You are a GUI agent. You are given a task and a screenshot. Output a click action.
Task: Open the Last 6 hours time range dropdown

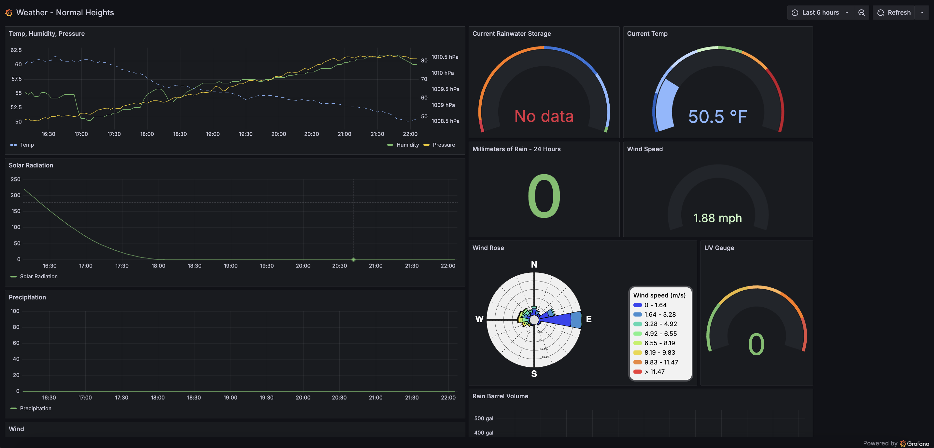pos(820,12)
